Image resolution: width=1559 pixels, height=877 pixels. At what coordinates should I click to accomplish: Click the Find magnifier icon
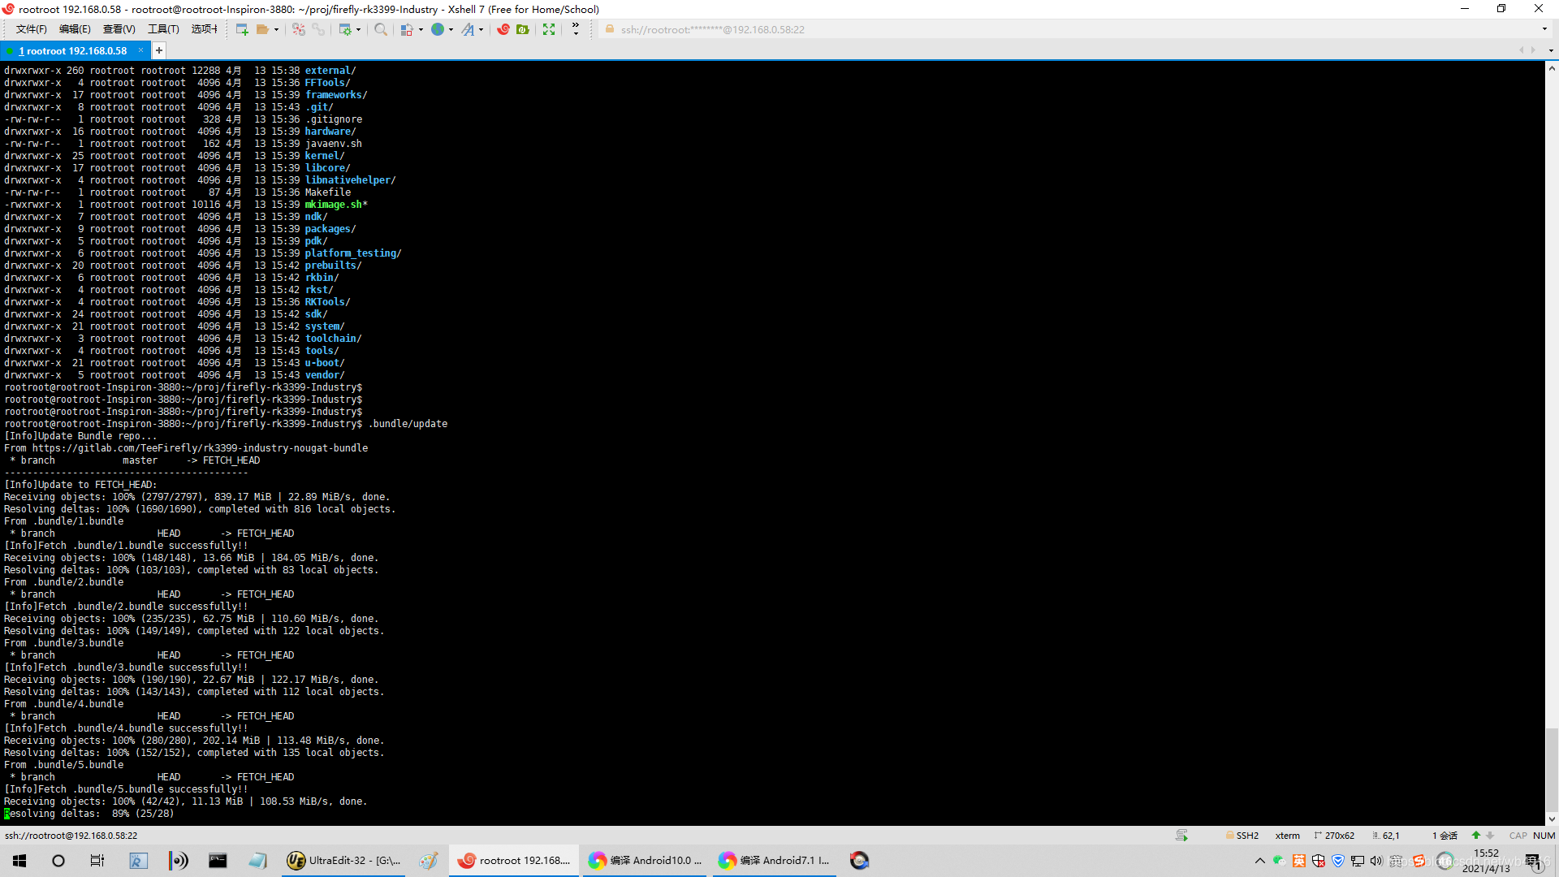(x=381, y=29)
